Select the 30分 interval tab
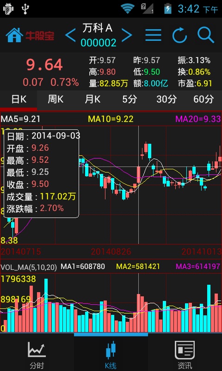222x371 pixels. point(166,99)
